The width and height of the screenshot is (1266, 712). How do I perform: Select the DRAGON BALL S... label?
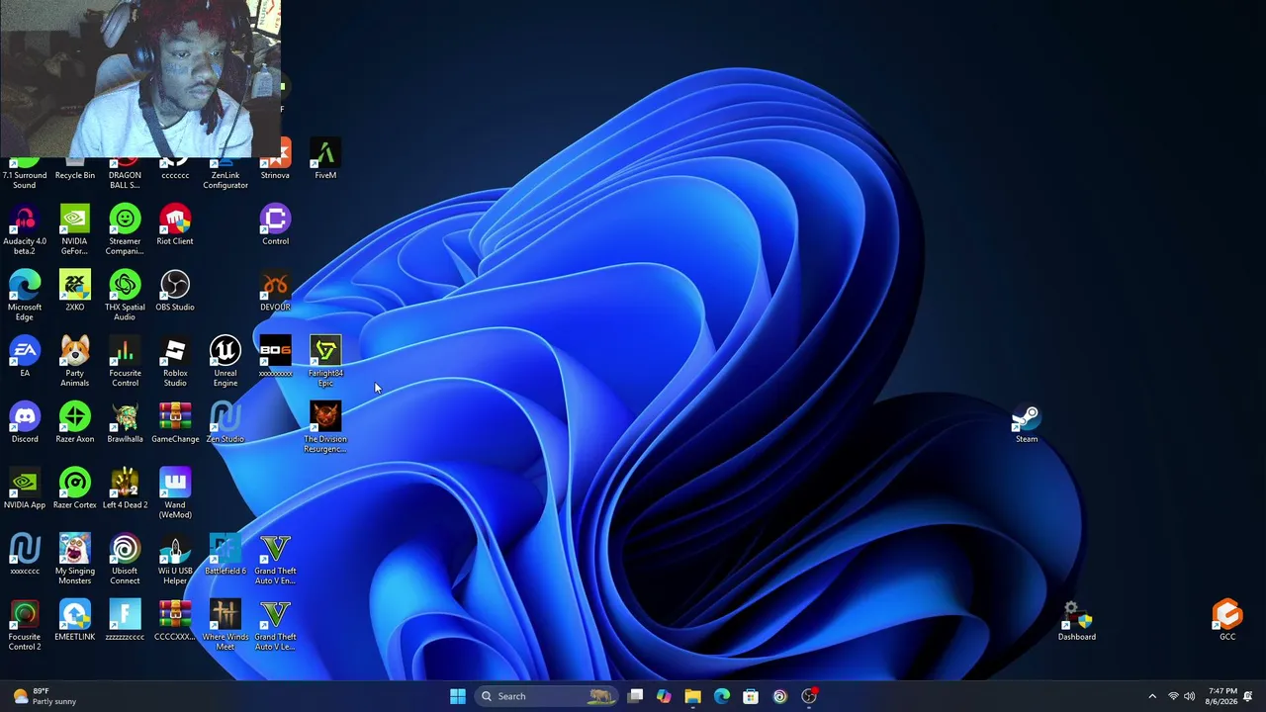coord(125,180)
